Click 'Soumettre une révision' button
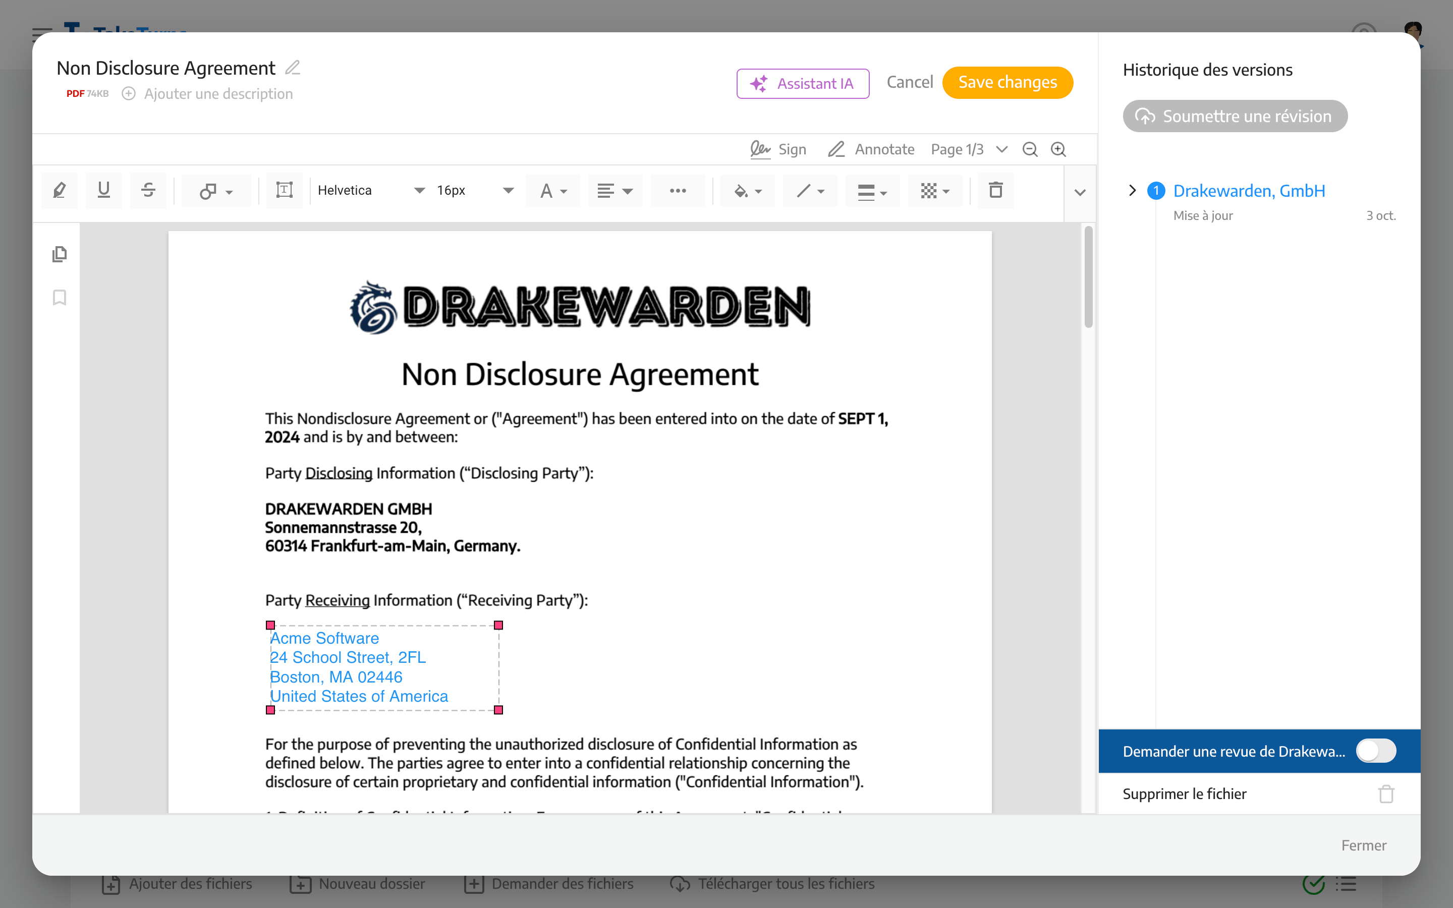 point(1236,116)
